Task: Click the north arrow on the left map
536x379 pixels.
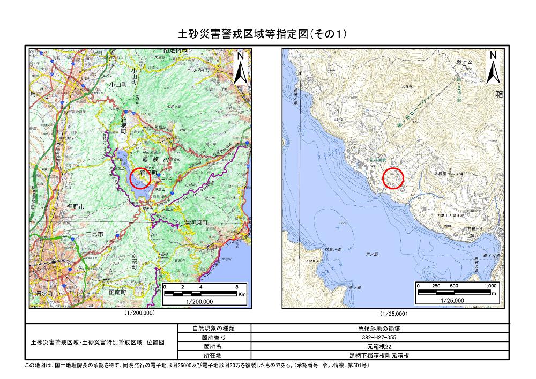Action: click(x=241, y=68)
